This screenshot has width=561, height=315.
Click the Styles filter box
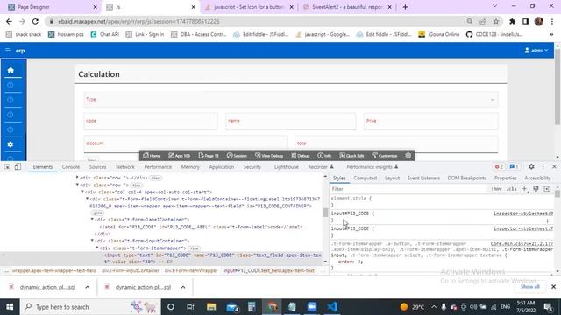point(409,189)
